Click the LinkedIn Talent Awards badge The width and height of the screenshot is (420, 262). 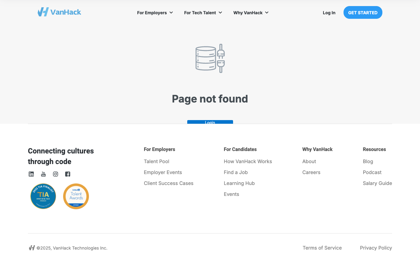(x=76, y=196)
